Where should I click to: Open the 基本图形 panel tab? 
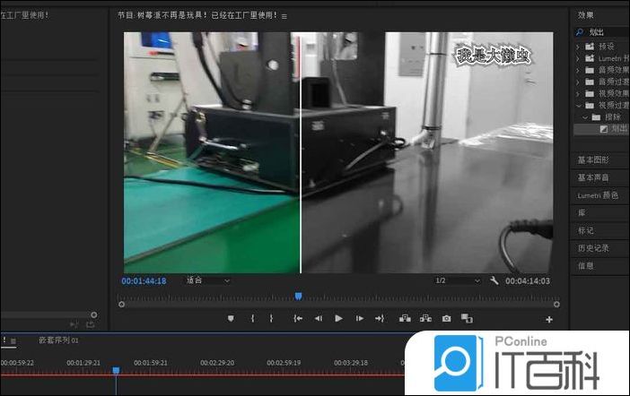[x=592, y=160]
